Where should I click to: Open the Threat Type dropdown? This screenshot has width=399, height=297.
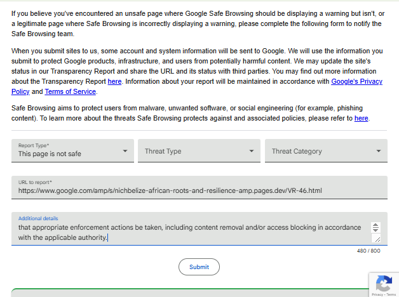point(199,150)
